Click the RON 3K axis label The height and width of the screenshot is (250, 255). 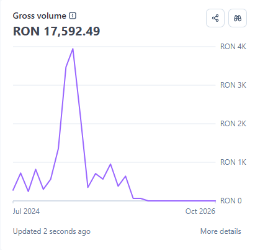click(x=233, y=85)
